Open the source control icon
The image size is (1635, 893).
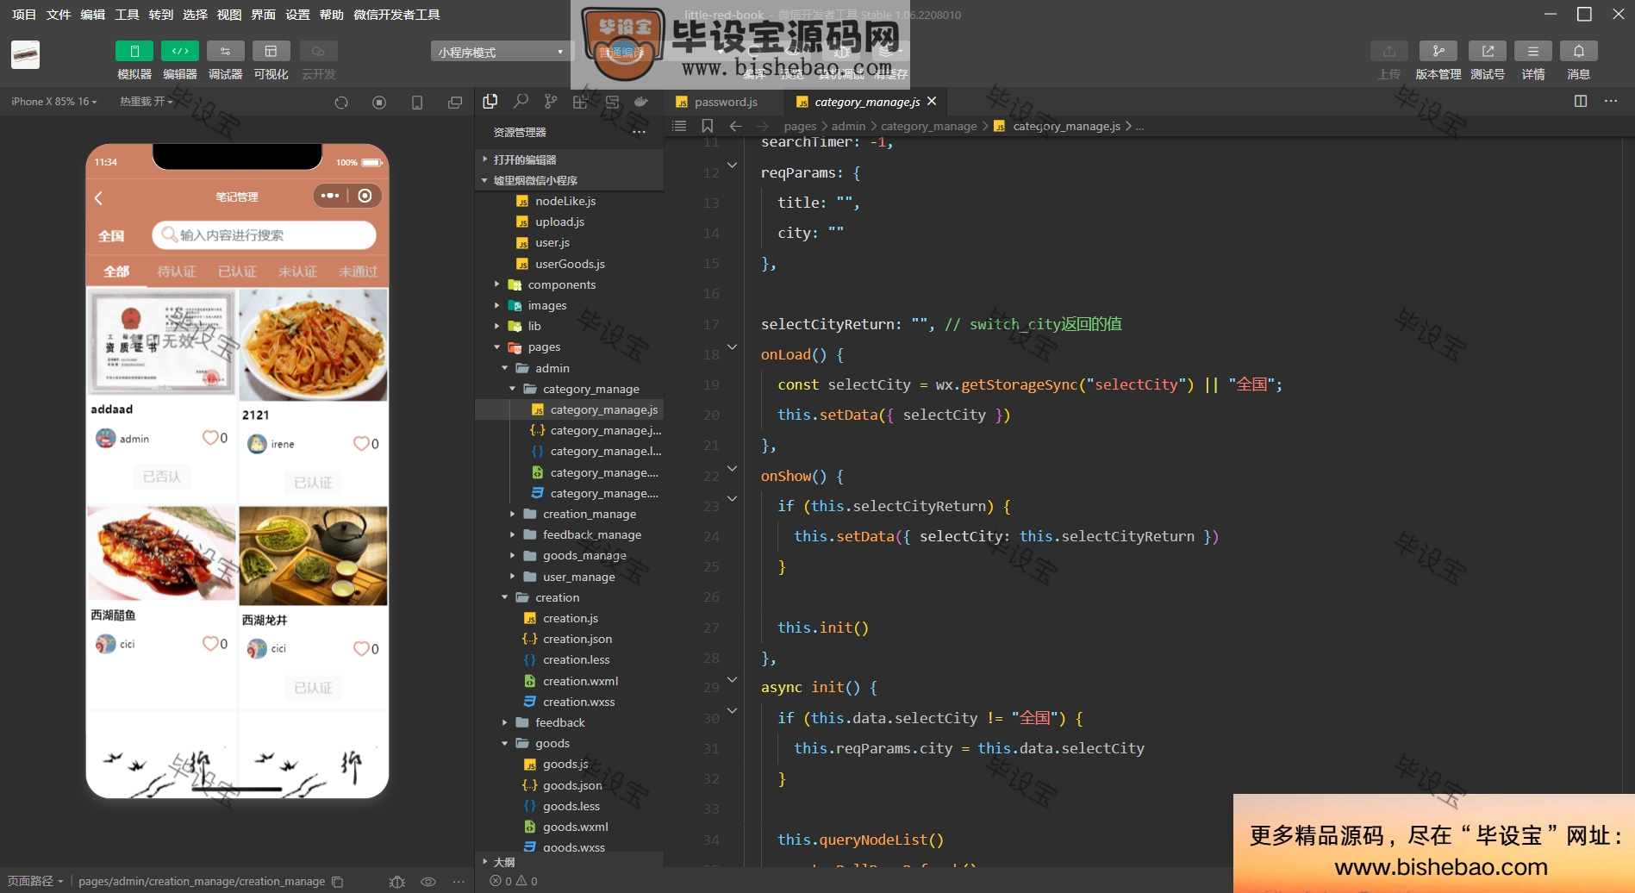click(551, 102)
